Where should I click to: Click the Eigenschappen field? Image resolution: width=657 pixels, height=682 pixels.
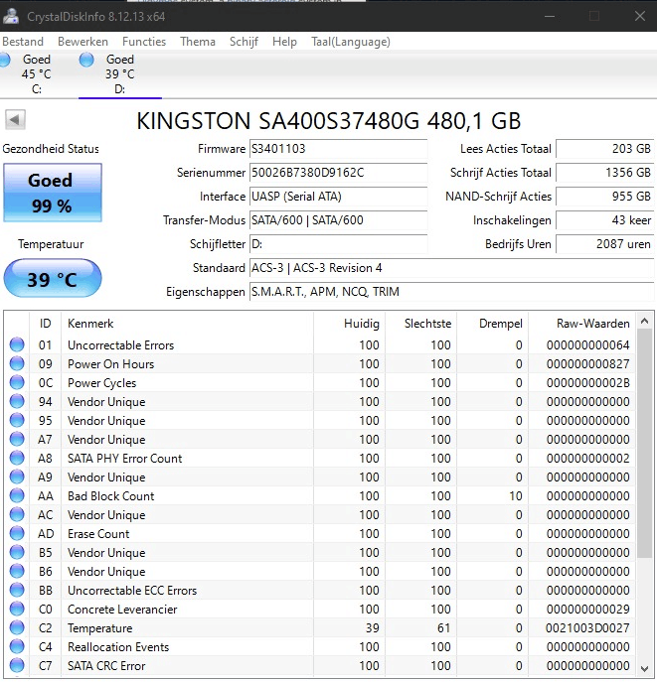[451, 292]
